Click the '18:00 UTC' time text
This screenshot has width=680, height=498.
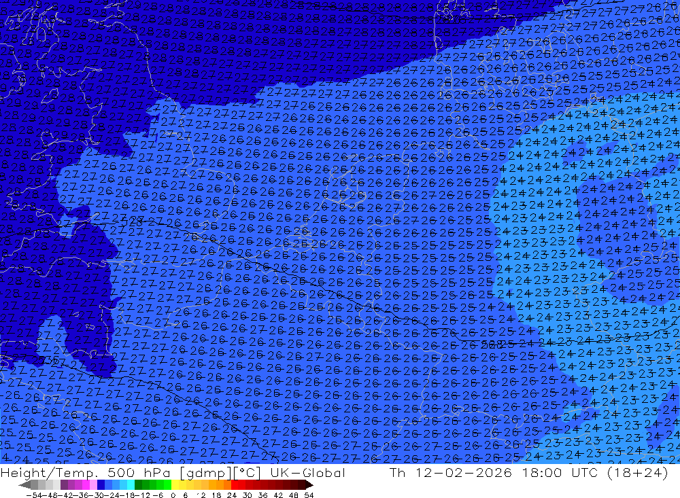click(x=560, y=472)
